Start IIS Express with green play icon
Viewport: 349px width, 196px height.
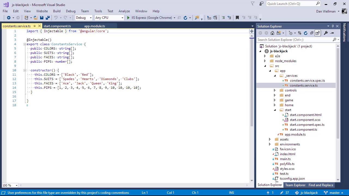pos(128,18)
